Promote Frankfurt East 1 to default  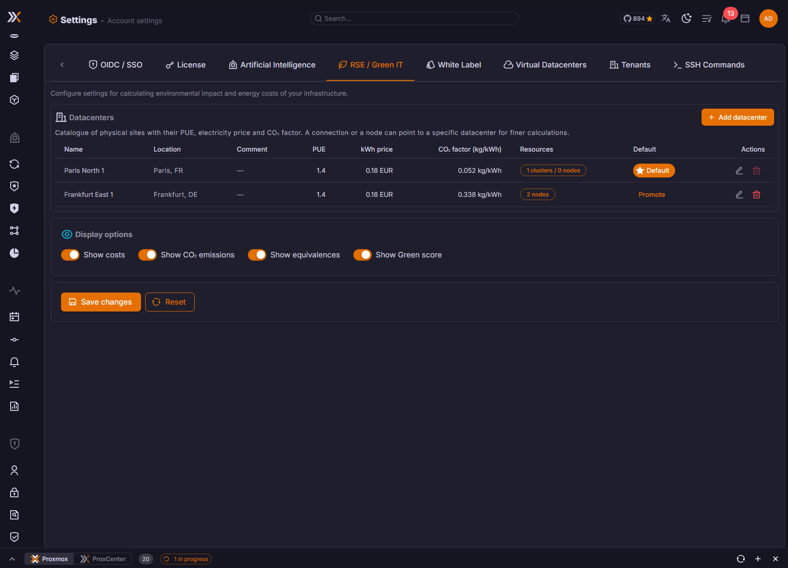coord(652,195)
